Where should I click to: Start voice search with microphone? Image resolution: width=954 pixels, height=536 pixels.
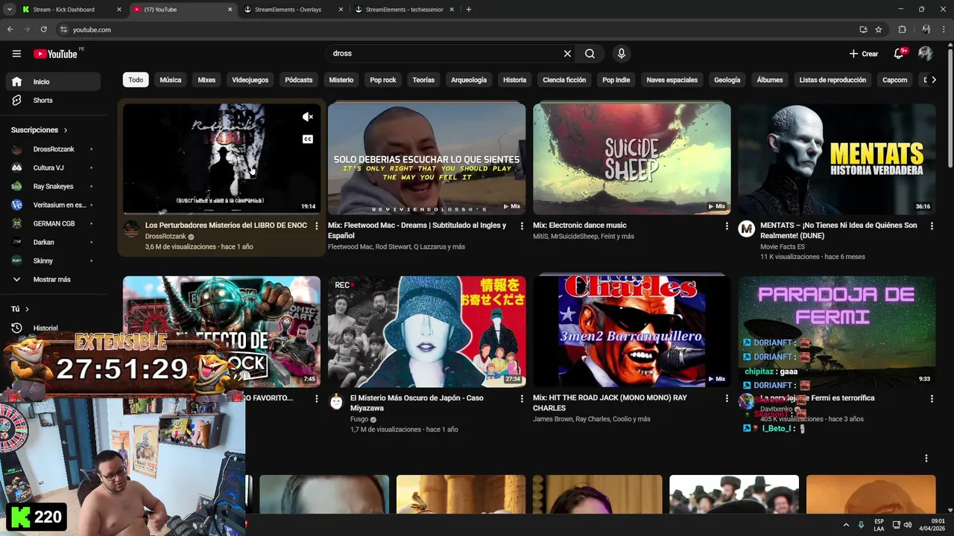click(x=621, y=54)
